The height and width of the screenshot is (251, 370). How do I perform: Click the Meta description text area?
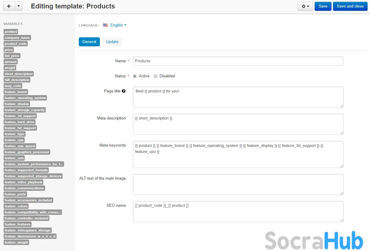(238, 124)
